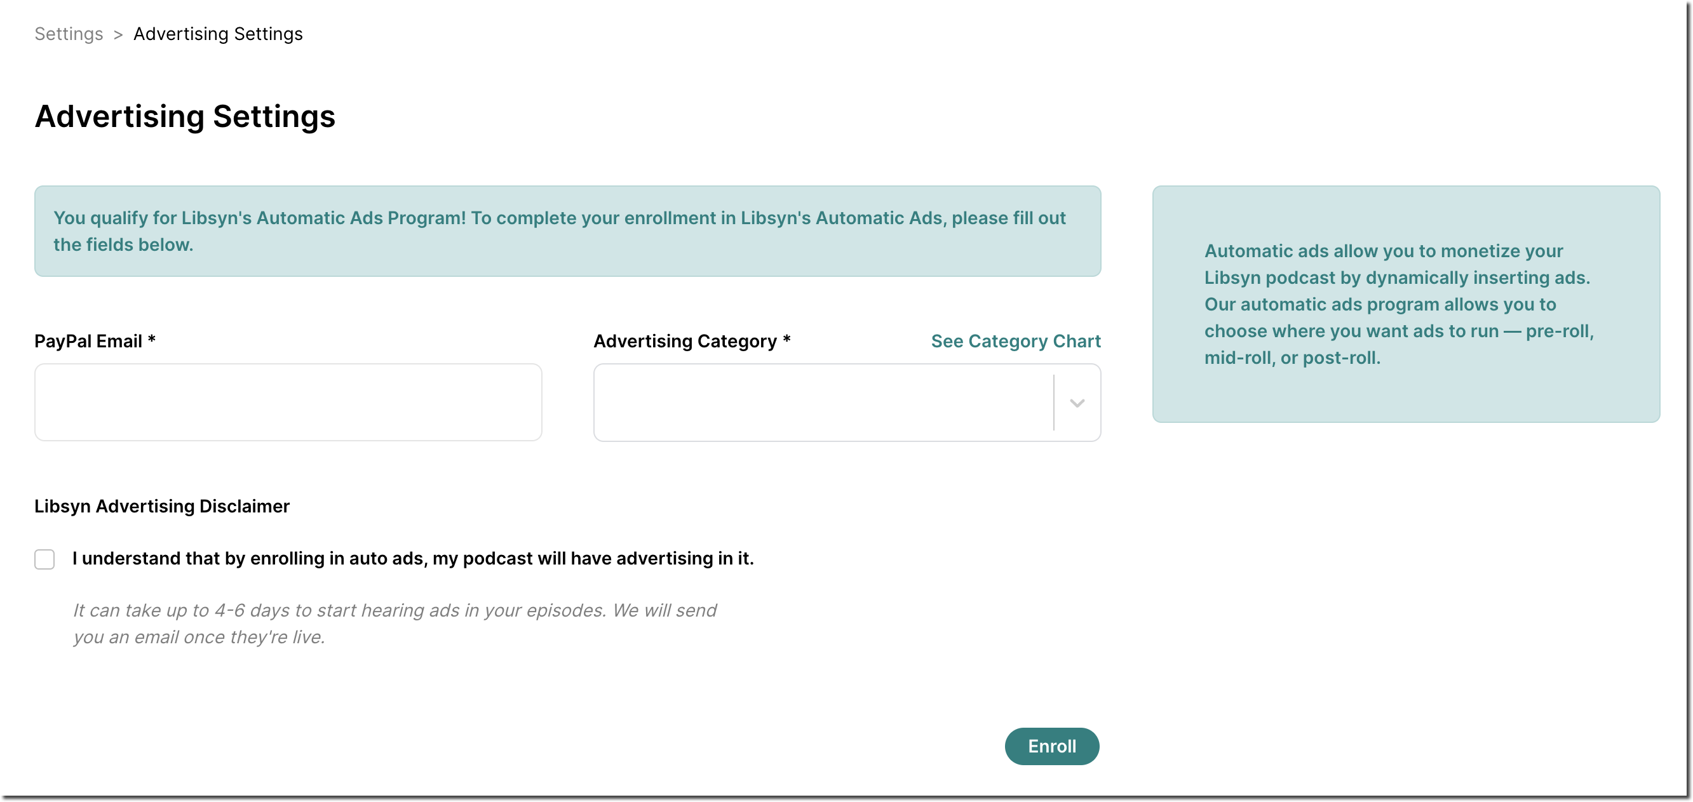Viewport: 1693px width, 802px height.
Task: Click the ad delay notice under the checkbox
Action: 395,623
